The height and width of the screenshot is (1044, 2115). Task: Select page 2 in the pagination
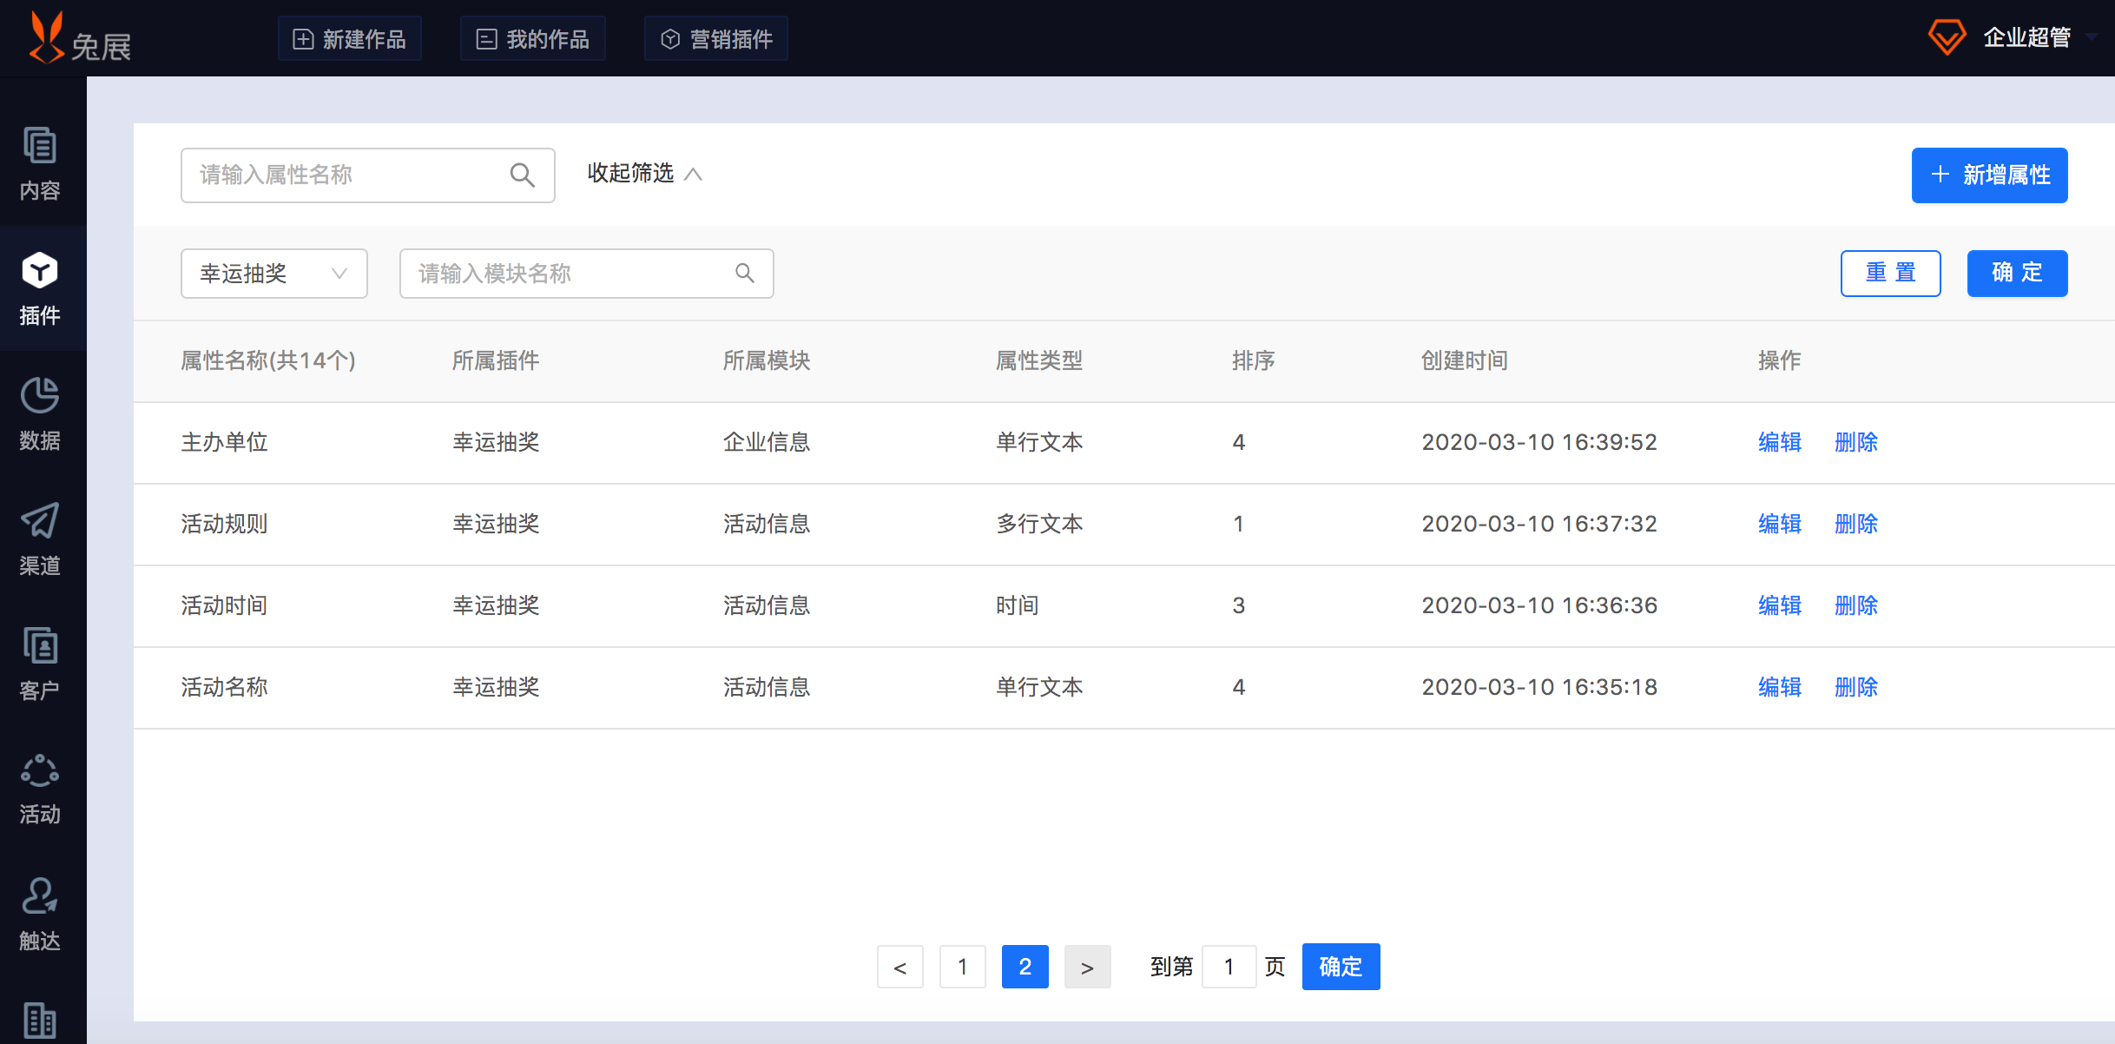tap(1025, 967)
